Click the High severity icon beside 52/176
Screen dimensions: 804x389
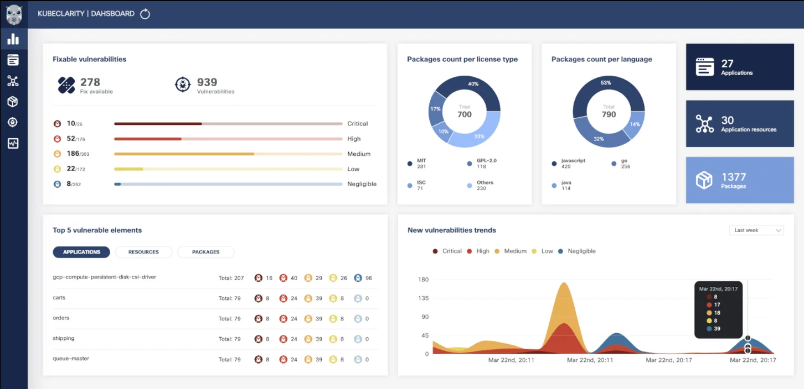[x=57, y=139]
